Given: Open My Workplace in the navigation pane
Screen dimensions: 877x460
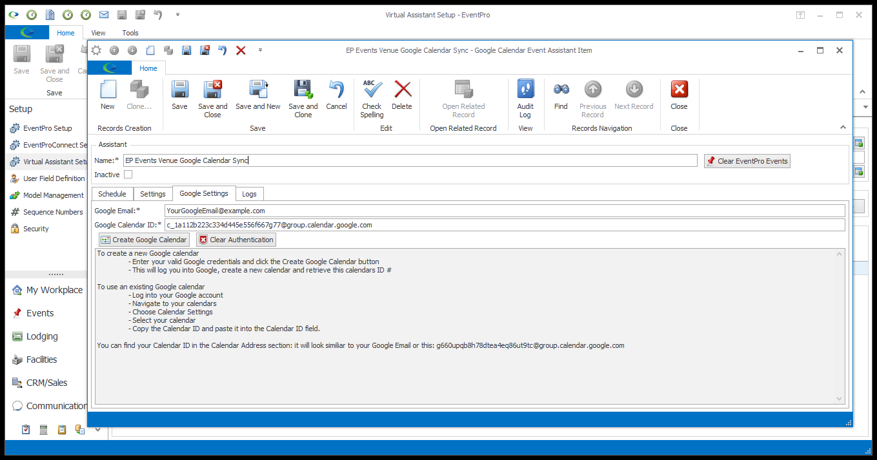Looking at the screenshot, I should (47, 290).
